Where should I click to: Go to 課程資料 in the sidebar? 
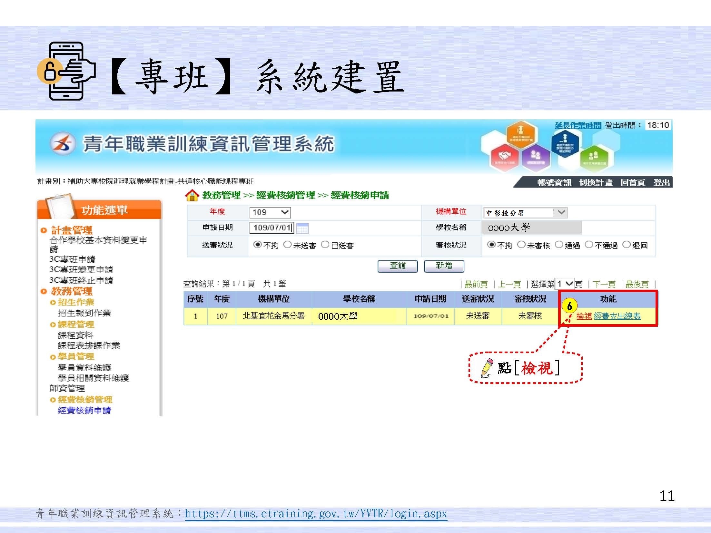[75, 335]
